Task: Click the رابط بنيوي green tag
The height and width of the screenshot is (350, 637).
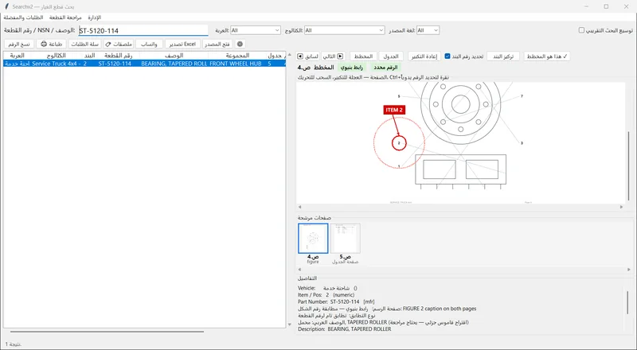Action: coord(352,68)
